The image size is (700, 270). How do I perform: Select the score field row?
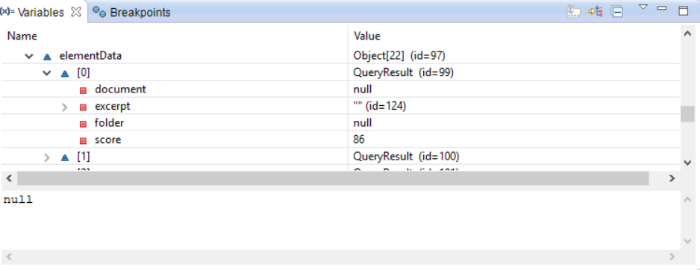340,139
